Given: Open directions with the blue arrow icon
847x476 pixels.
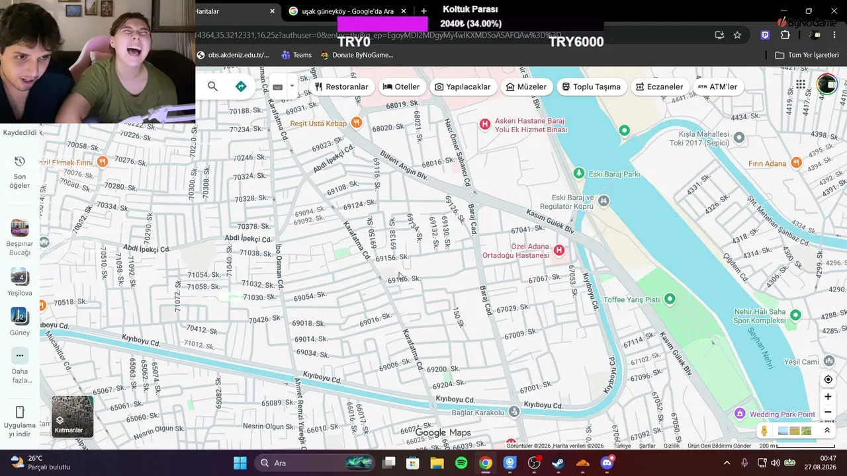Looking at the screenshot, I should pos(241,87).
